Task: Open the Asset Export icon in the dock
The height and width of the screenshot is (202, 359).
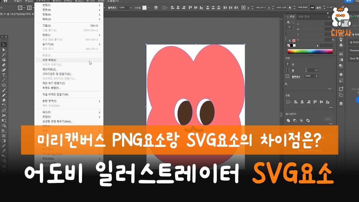Action: 341,89
